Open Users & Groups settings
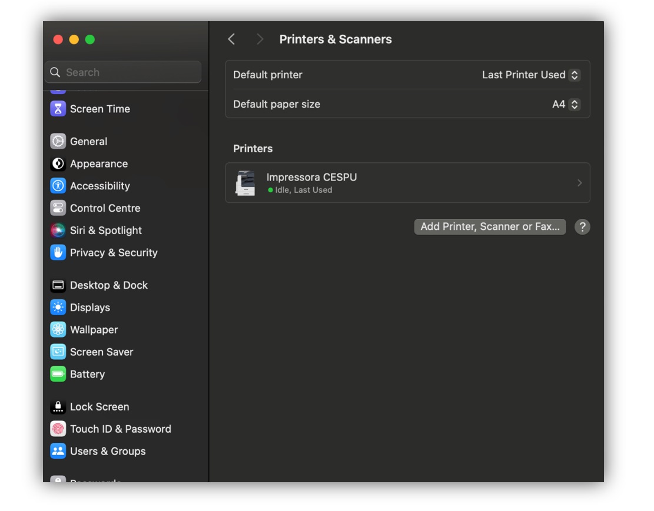The image size is (654, 511). pos(108,451)
